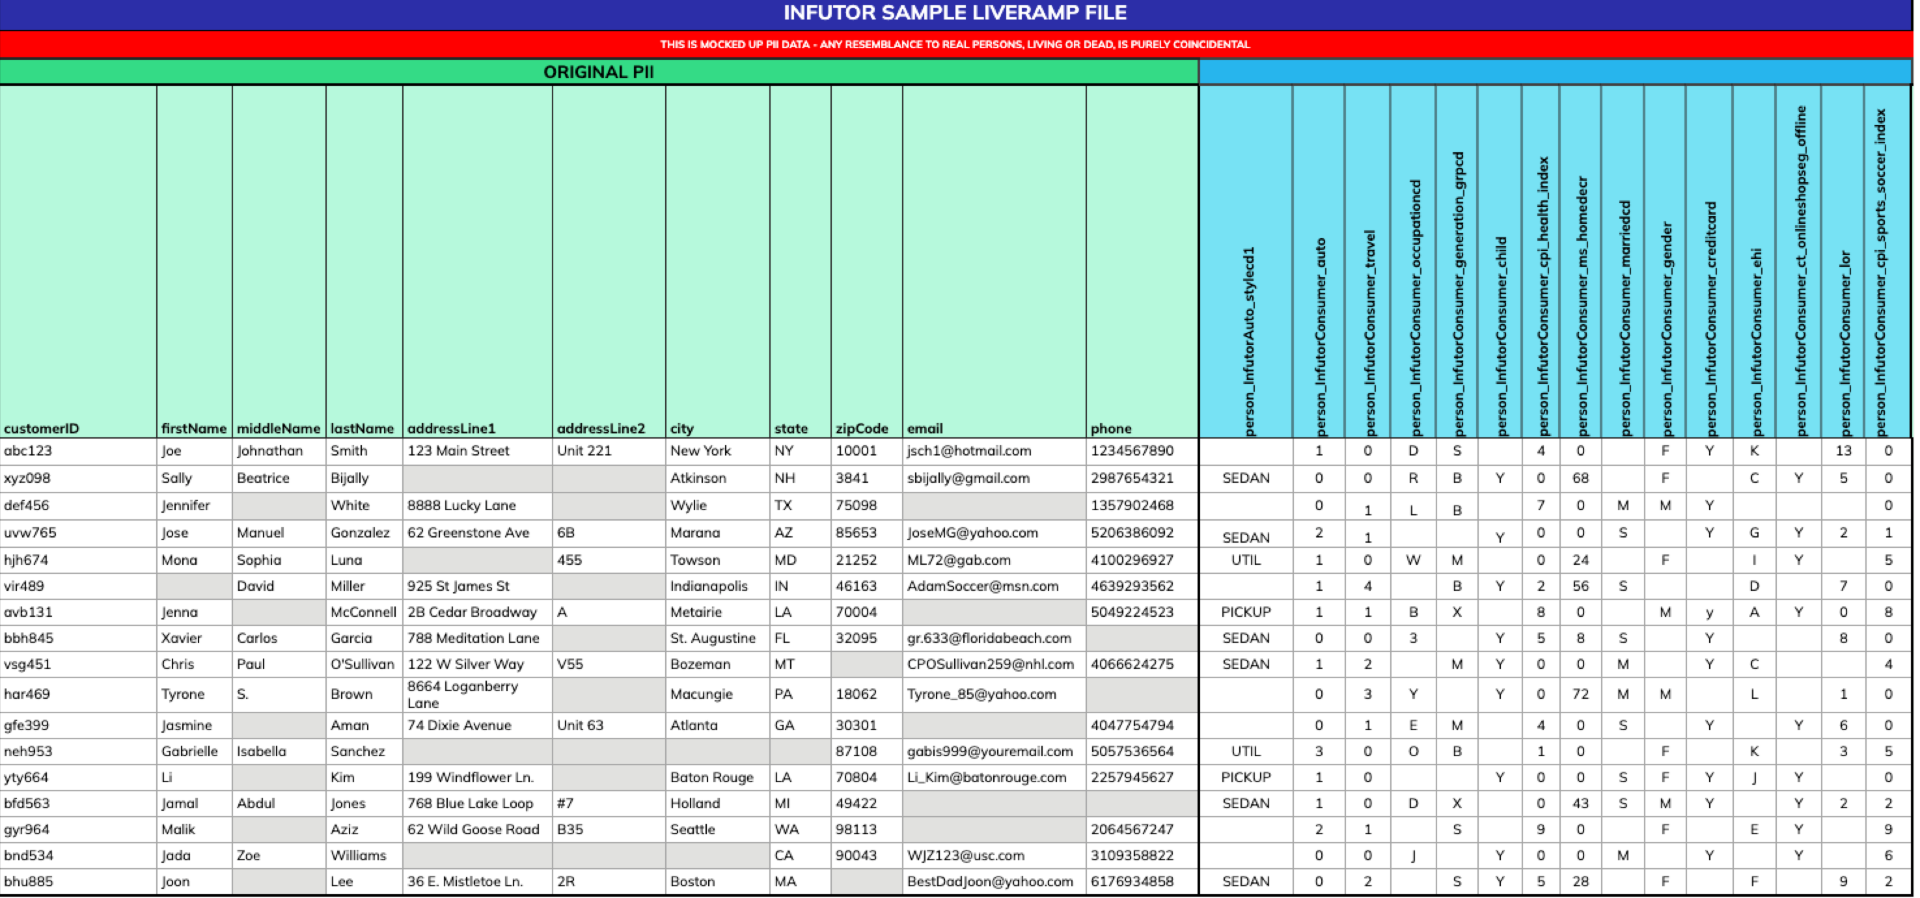Select the addressLine2 column header
The image size is (1920, 898).
(609, 262)
